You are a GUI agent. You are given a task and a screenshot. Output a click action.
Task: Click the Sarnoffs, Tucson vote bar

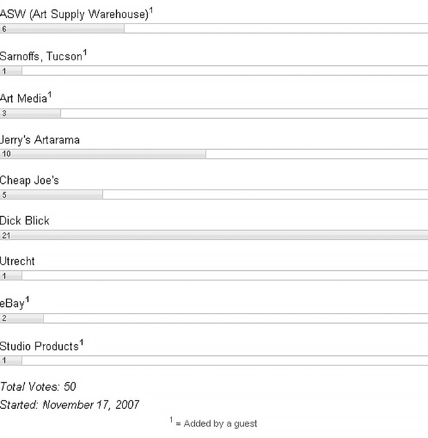click(x=11, y=71)
